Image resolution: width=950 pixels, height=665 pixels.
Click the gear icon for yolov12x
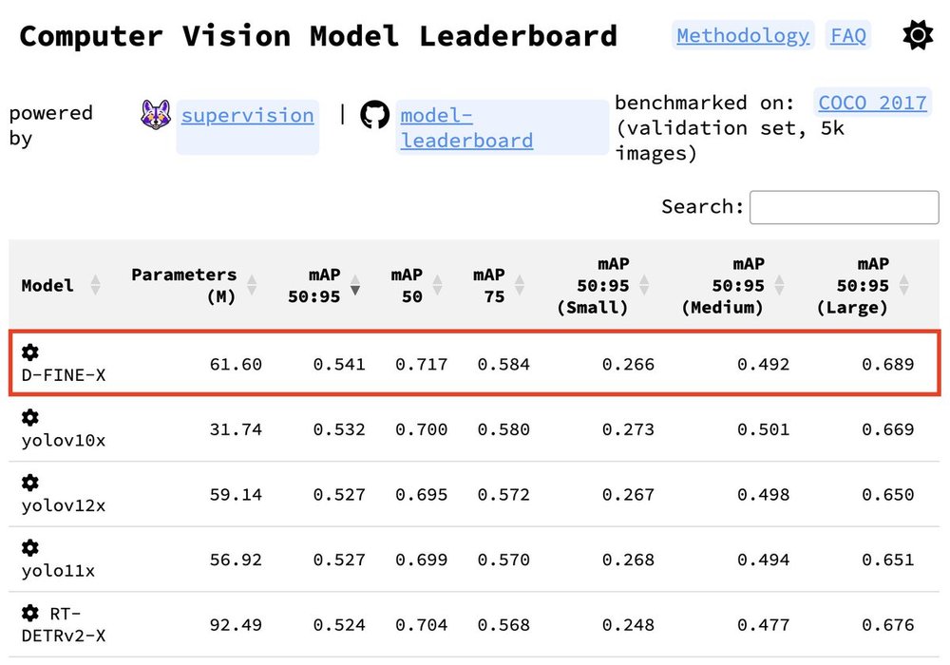tap(30, 483)
